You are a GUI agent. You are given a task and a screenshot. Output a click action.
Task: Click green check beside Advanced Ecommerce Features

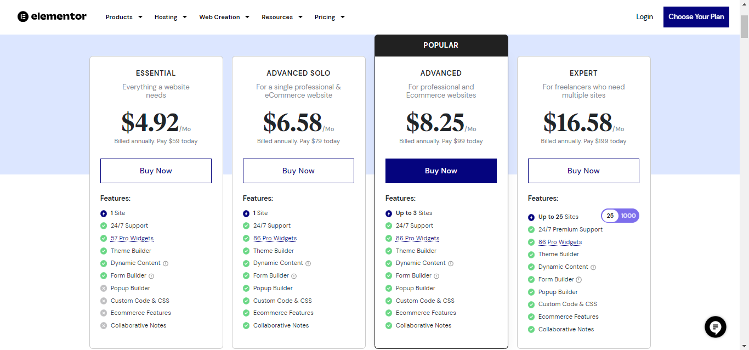pos(389,313)
